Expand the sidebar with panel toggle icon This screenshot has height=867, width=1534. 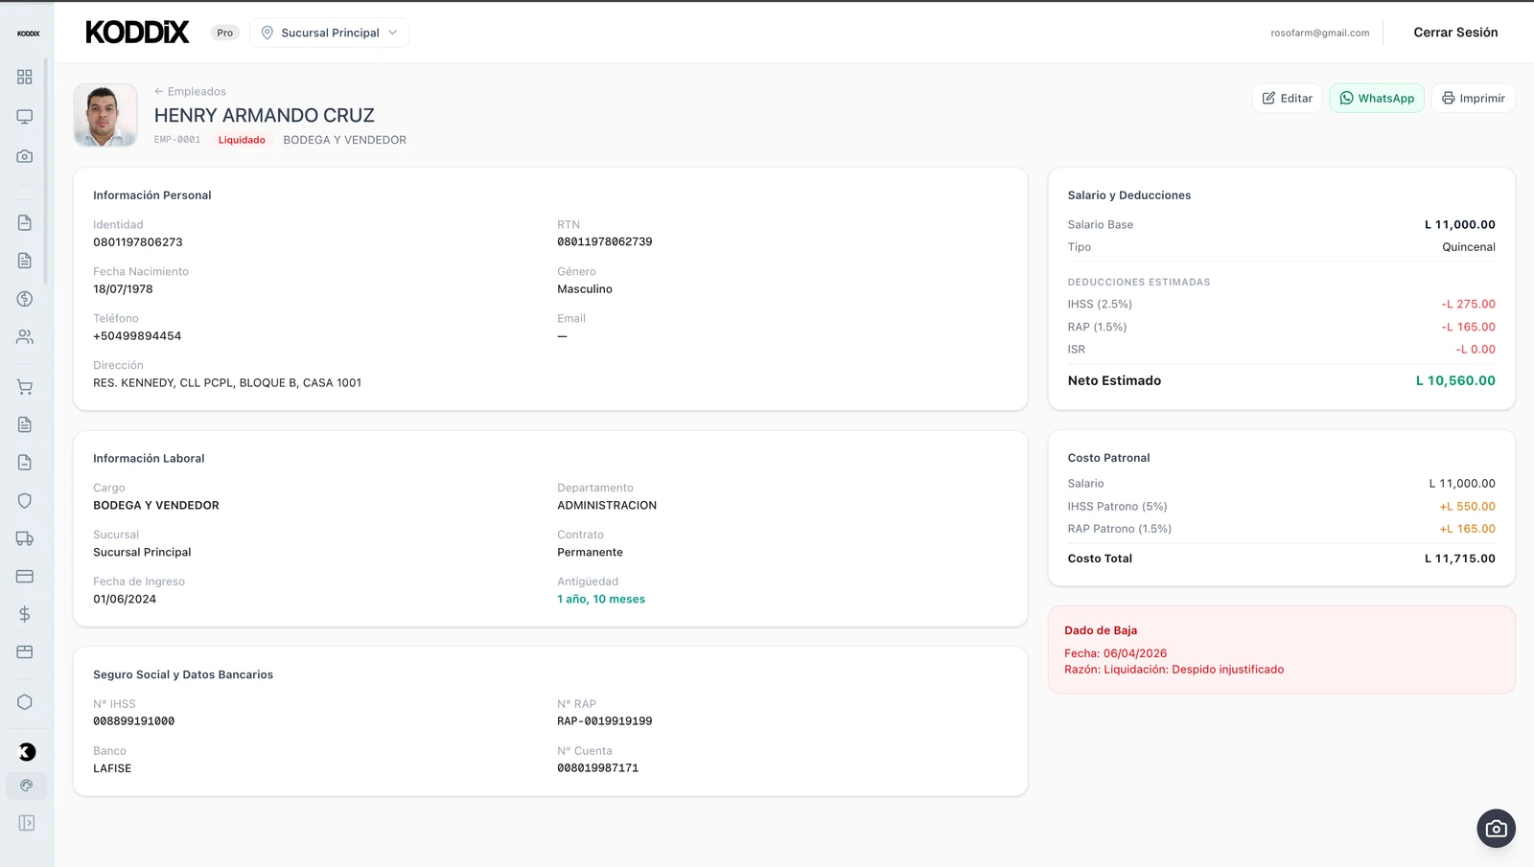[26, 823]
